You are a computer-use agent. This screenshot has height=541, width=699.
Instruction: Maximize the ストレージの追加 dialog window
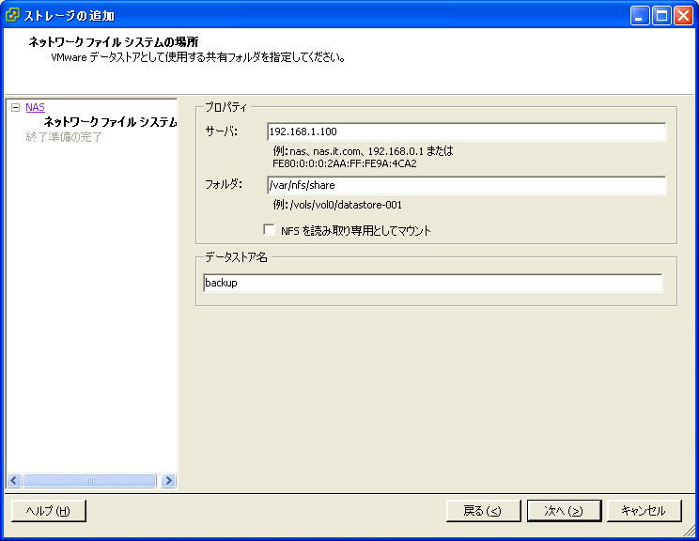[661, 15]
